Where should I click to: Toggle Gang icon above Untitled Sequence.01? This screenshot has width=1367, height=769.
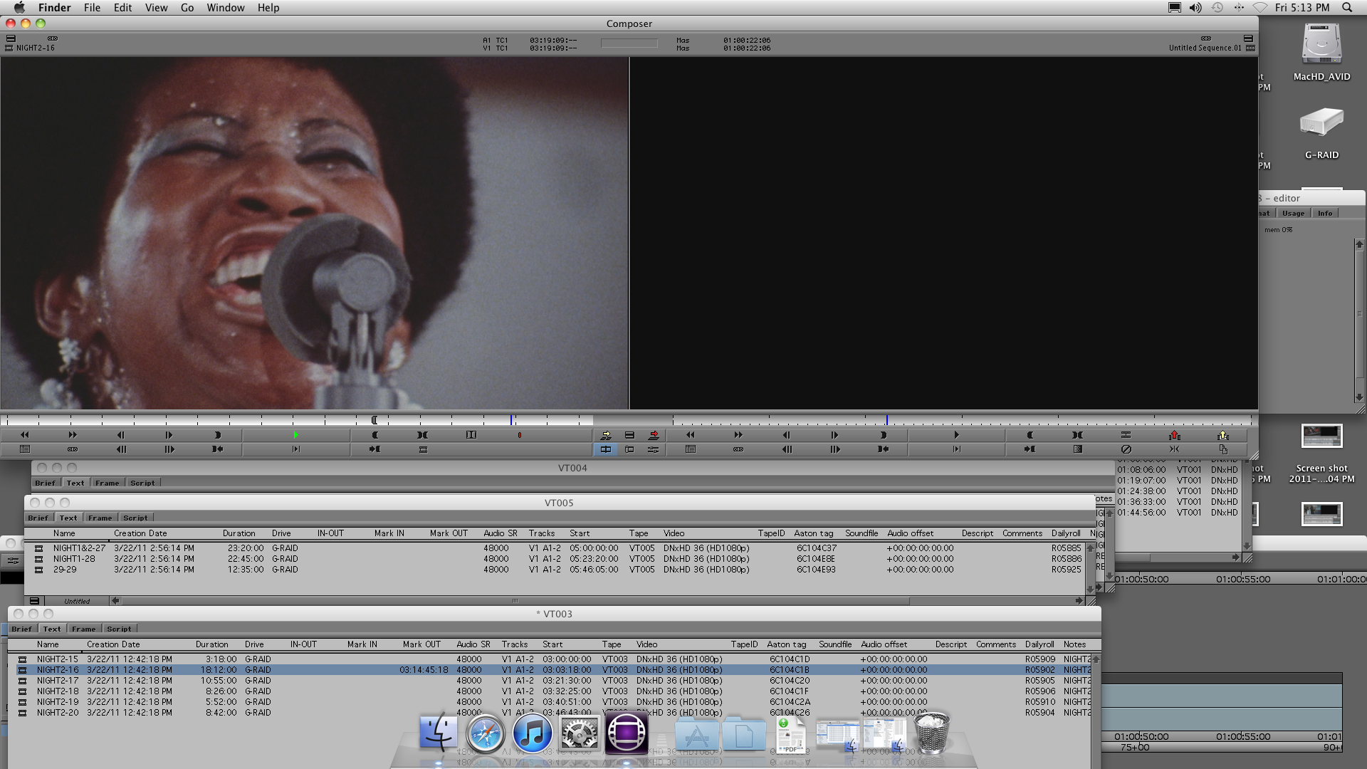tap(1205, 38)
